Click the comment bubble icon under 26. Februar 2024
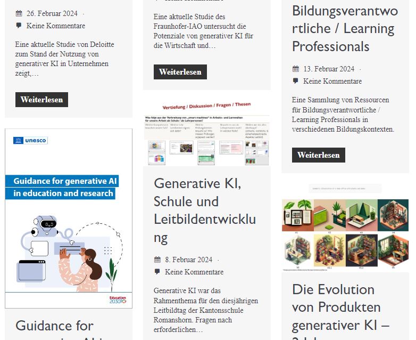This screenshot has height=340, width=416. point(19,26)
